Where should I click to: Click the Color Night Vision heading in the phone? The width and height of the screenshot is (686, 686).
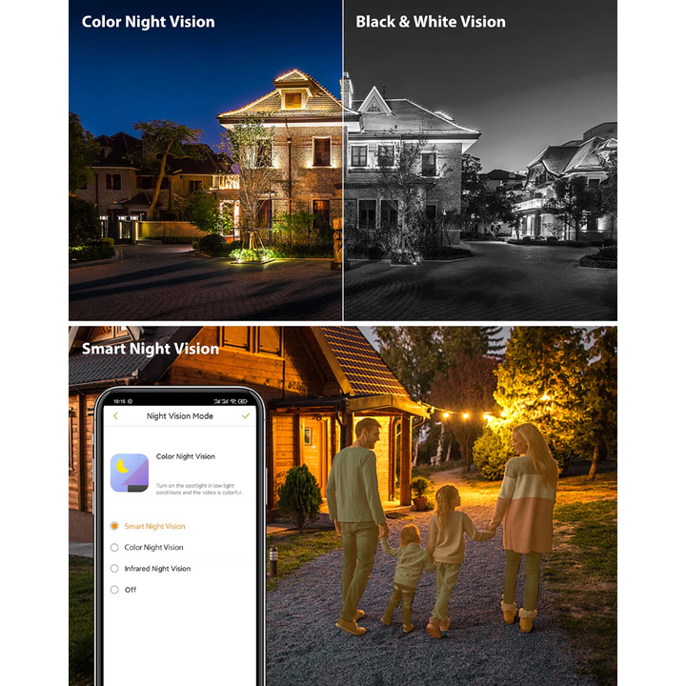pos(186,456)
